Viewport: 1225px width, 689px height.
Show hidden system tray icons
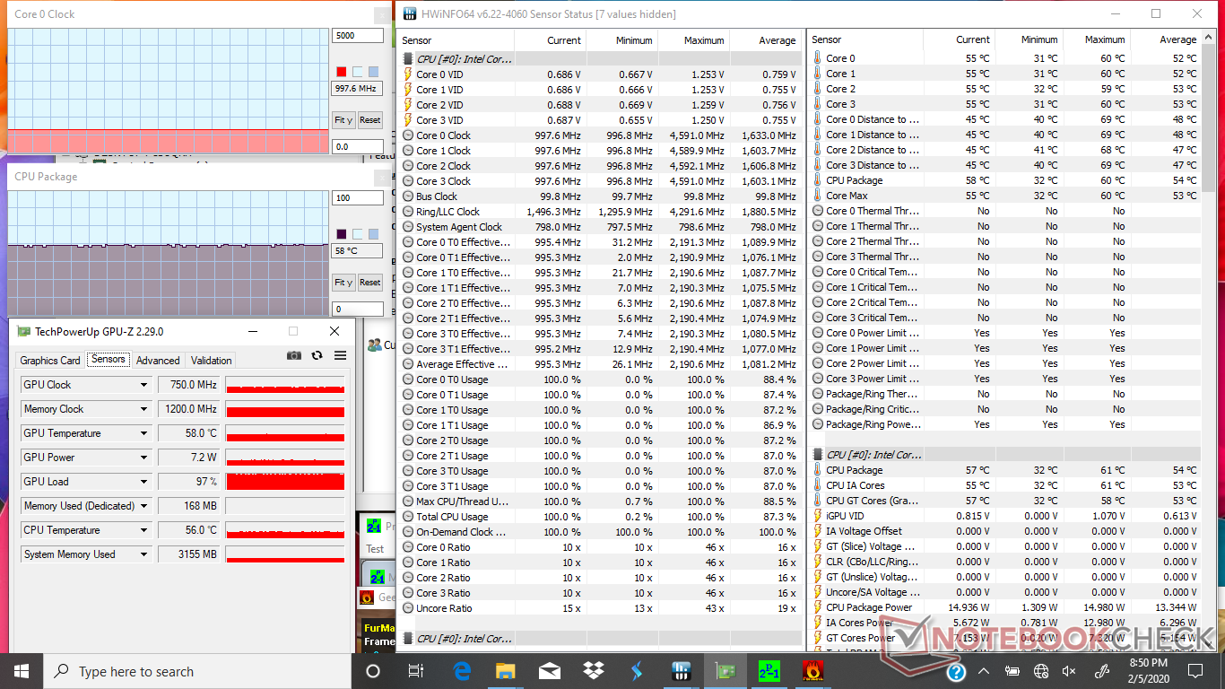click(x=986, y=671)
